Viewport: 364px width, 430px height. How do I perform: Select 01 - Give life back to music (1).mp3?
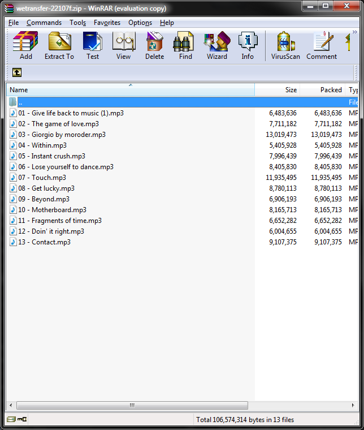[71, 113]
